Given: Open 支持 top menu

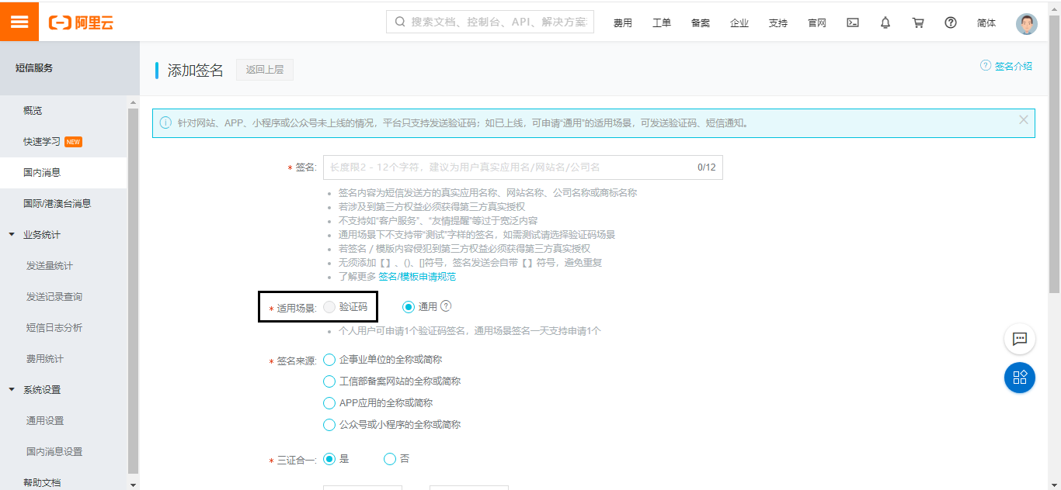Looking at the screenshot, I should point(778,23).
